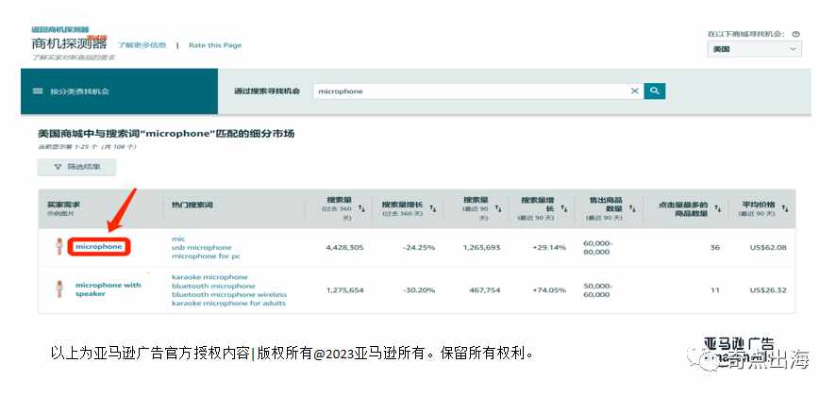Screen dimensions: 836x396
Task: Click the bluetooth microphone search term
Action: [x=213, y=286]
